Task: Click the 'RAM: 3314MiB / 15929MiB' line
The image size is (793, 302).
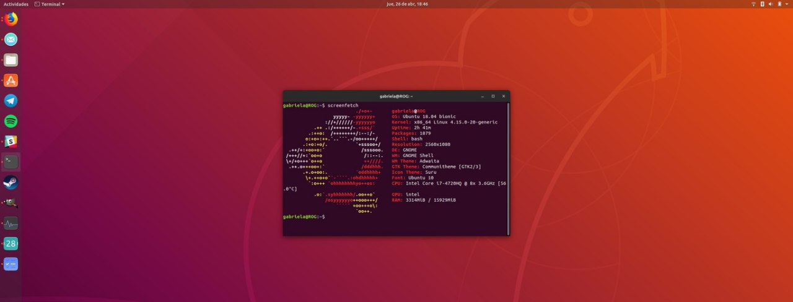Action: (424, 200)
